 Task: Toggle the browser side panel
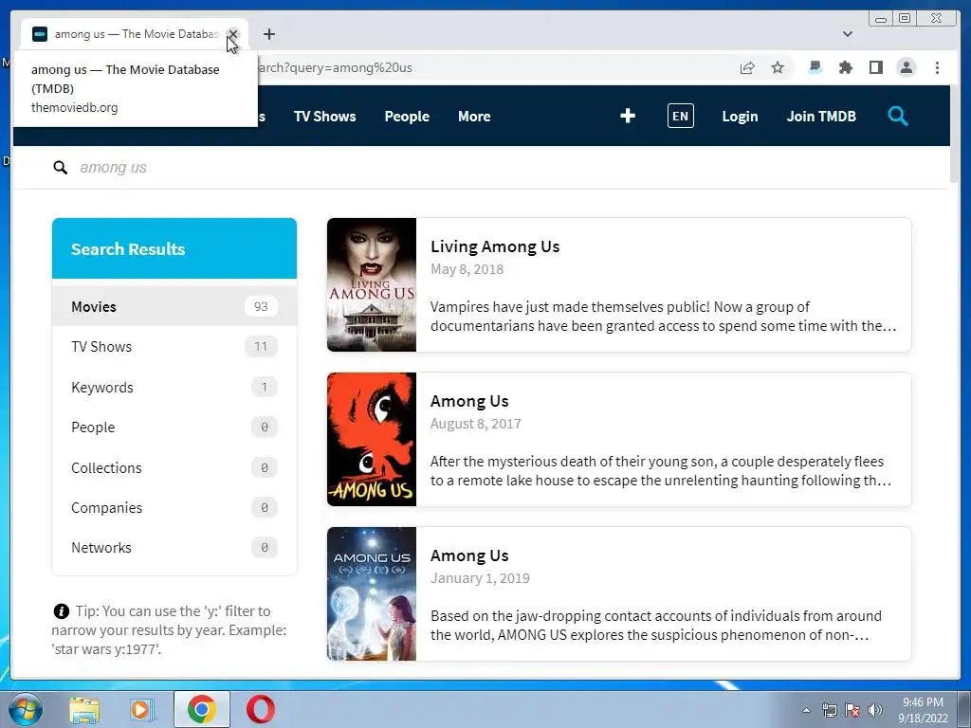[875, 67]
